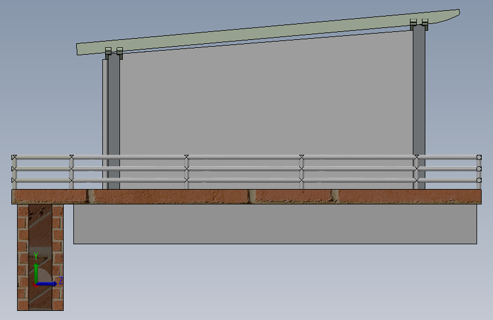The height and width of the screenshot is (320, 493).
Task: Pick the right dark gray support post
Action: point(419,107)
